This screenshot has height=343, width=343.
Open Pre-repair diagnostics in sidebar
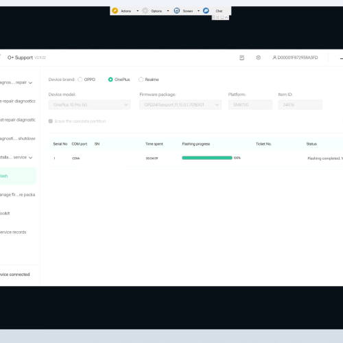click(x=18, y=101)
